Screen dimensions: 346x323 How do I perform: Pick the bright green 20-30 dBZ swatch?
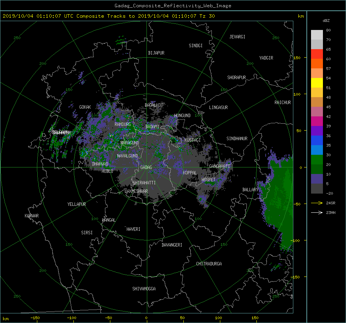click(x=317, y=160)
